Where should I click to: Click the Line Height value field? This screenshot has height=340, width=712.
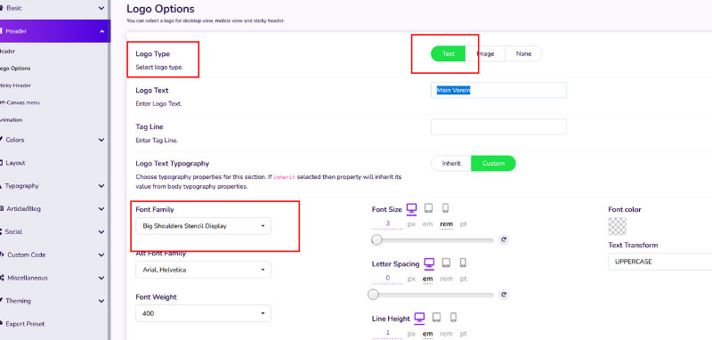(x=388, y=333)
